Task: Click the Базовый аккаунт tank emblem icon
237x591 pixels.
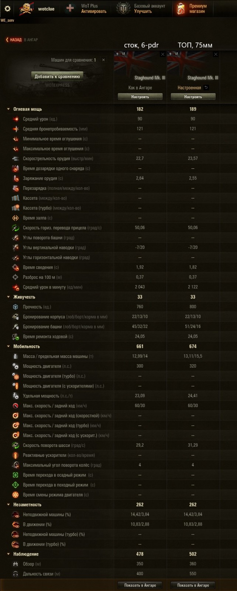Action: click(x=123, y=8)
